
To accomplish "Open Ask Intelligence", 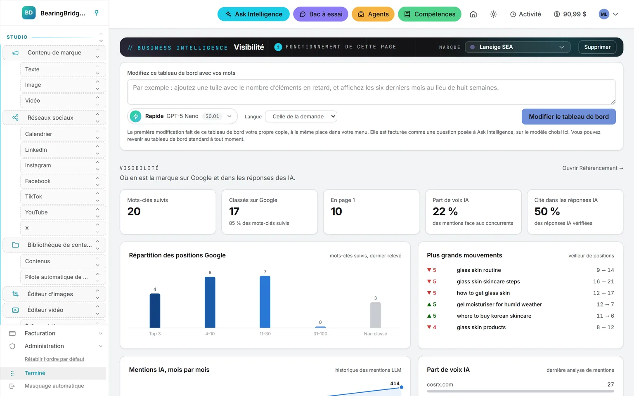I will (x=253, y=14).
